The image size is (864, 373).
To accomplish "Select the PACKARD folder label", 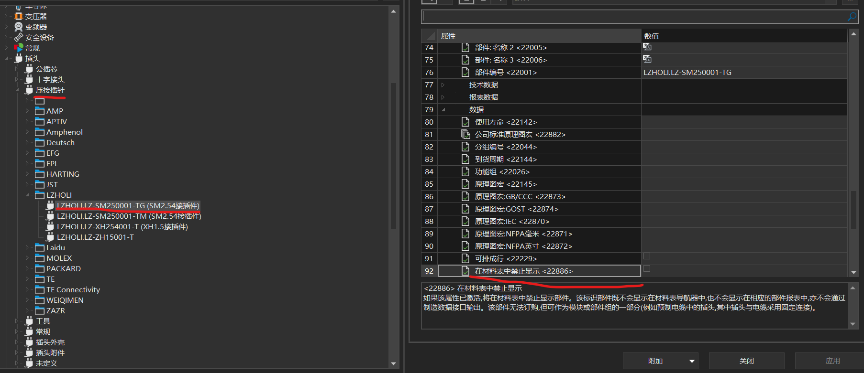I will click(x=64, y=268).
